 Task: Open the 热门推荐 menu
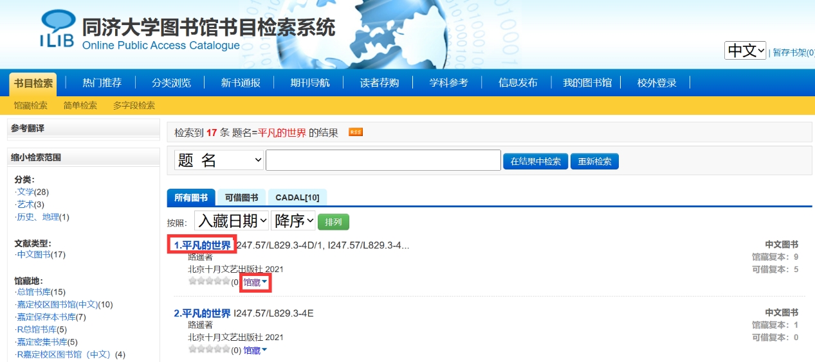coord(102,83)
